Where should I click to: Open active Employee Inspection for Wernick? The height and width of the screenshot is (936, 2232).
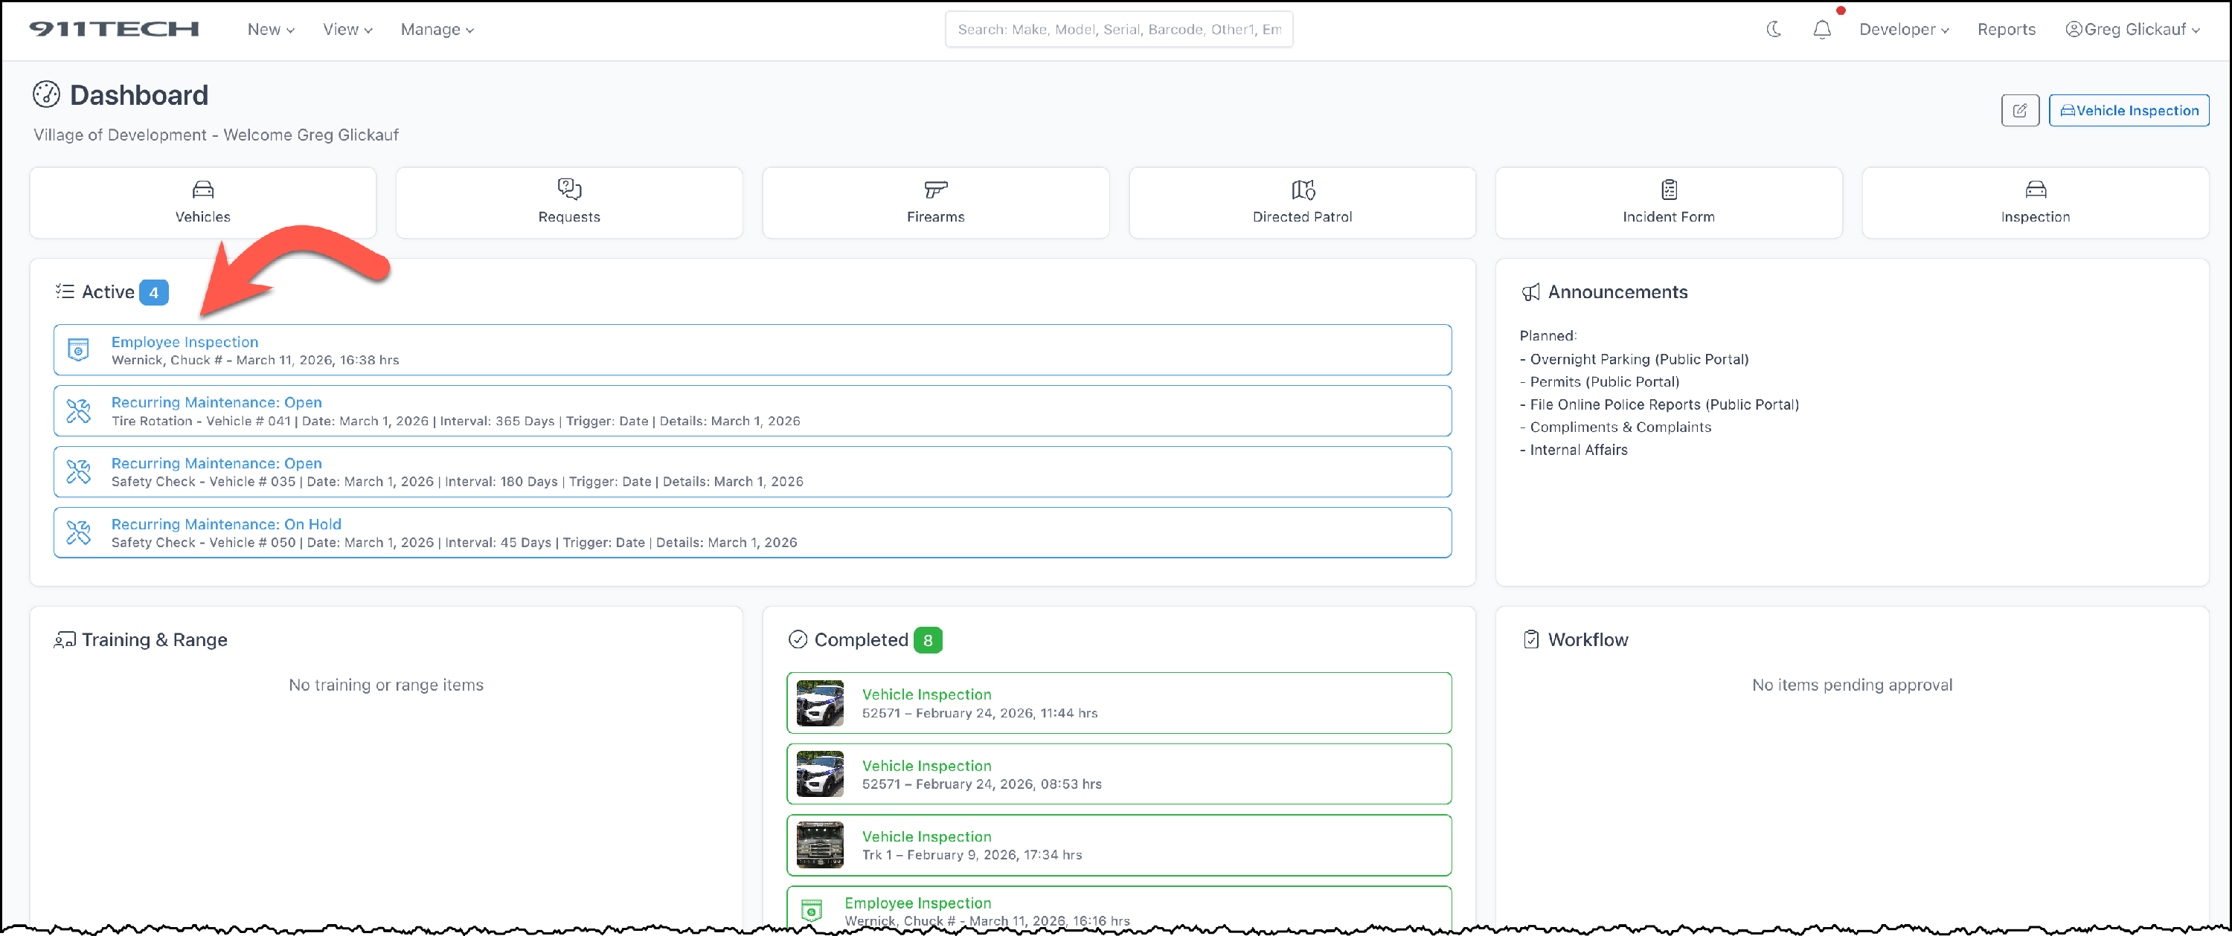click(x=185, y=342)
